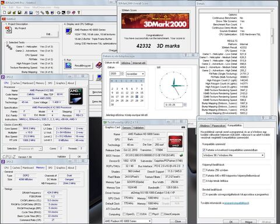
Task: Click the Open folder icon in 3DMark toolbar
Action: tap(9, 12)
